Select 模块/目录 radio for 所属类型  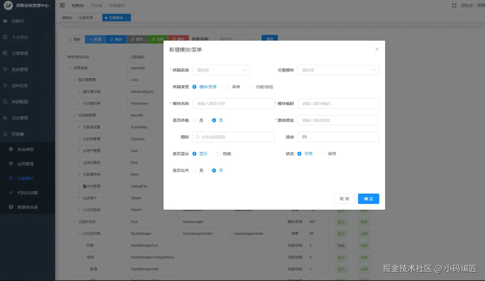[194, 87]
